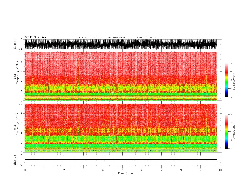The image size is (248, 191).
Task: Click the "8" kHz tick on ch.1 frequency axis
Action: click(x=22, y=62)
